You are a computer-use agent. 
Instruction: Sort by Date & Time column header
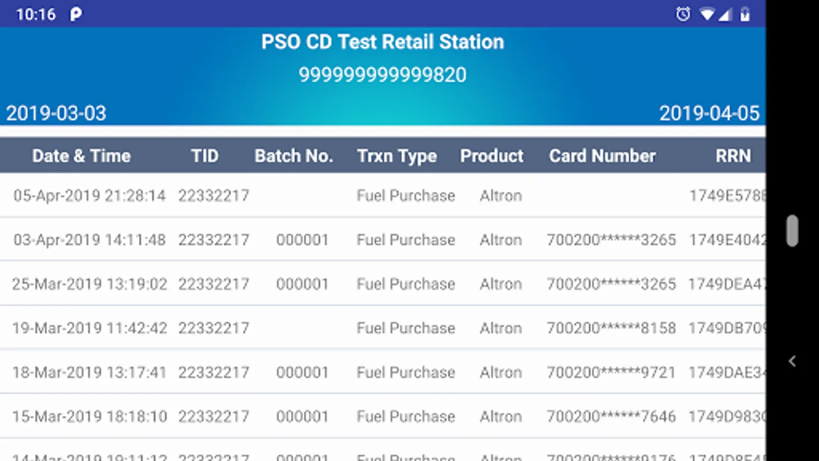(x=81, y=156)
